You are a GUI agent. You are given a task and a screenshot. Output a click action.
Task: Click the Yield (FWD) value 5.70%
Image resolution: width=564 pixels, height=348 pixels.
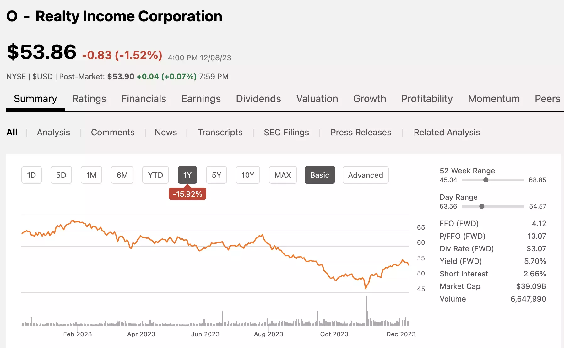(535, 261)
